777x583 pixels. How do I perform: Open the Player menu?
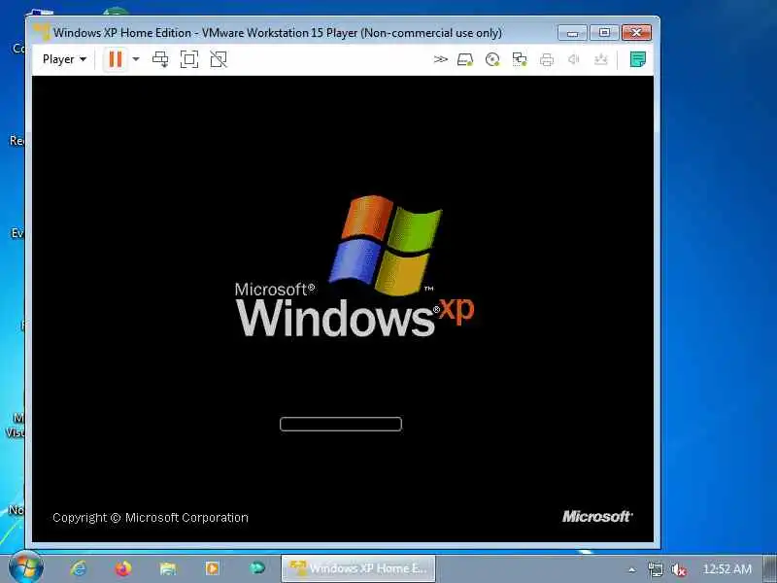[64, 59]
